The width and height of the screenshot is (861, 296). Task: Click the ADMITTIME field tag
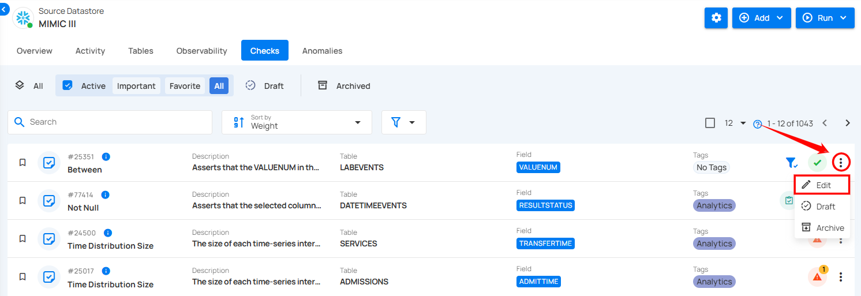point(538,282)
